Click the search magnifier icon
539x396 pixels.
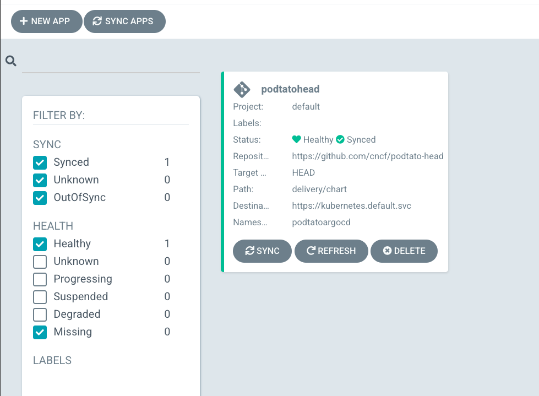pos(11,61)
